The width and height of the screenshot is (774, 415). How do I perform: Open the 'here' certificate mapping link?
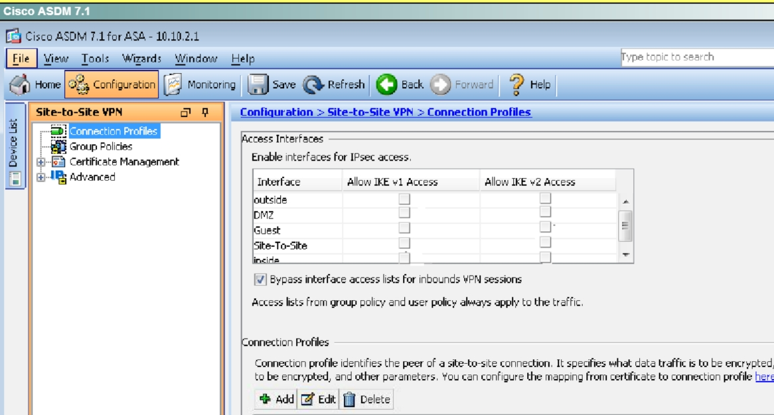[764, 376]
